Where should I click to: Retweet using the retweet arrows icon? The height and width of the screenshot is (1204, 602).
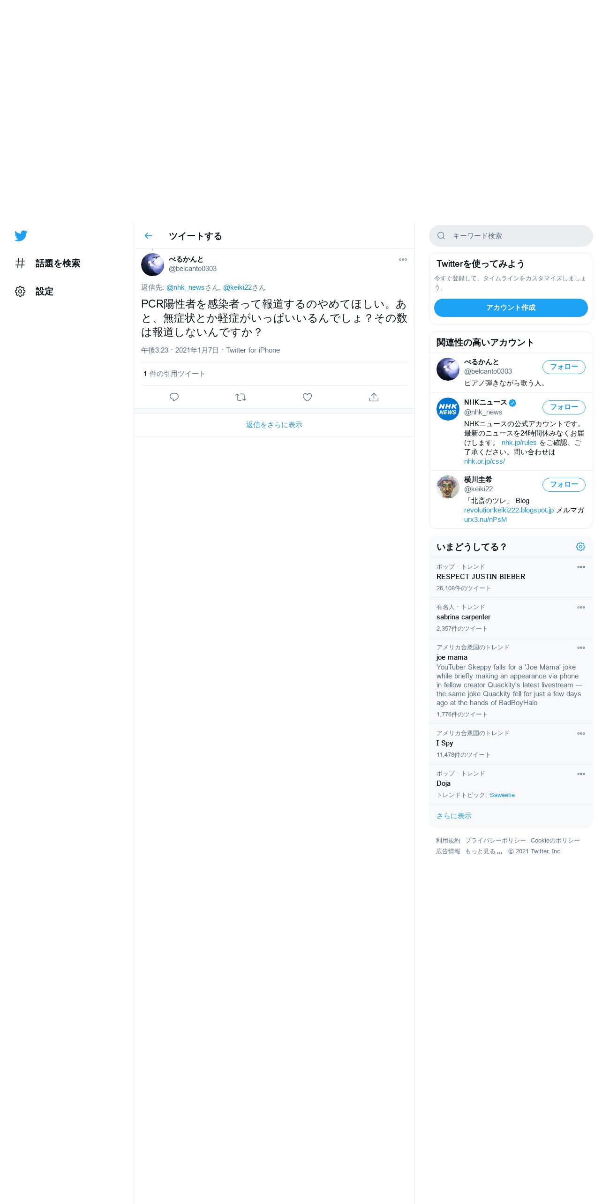(x=241, y=397)
